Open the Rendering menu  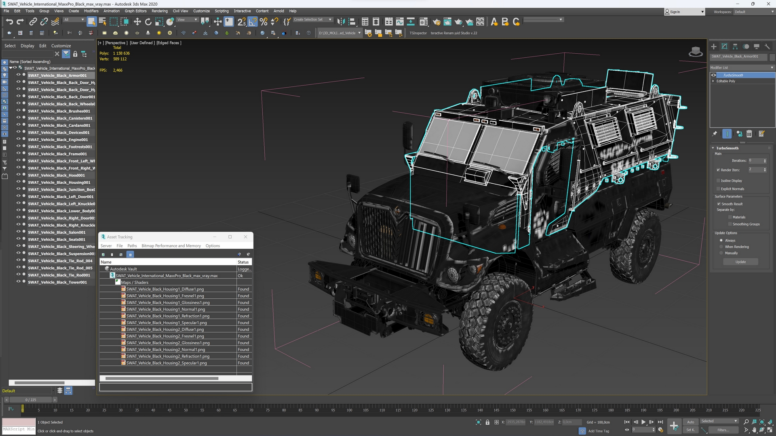coord(160,11)
